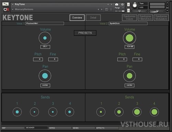Adjust Voice 1 Send 1 knob
This screenshot has width=172, height=132.
17,112
